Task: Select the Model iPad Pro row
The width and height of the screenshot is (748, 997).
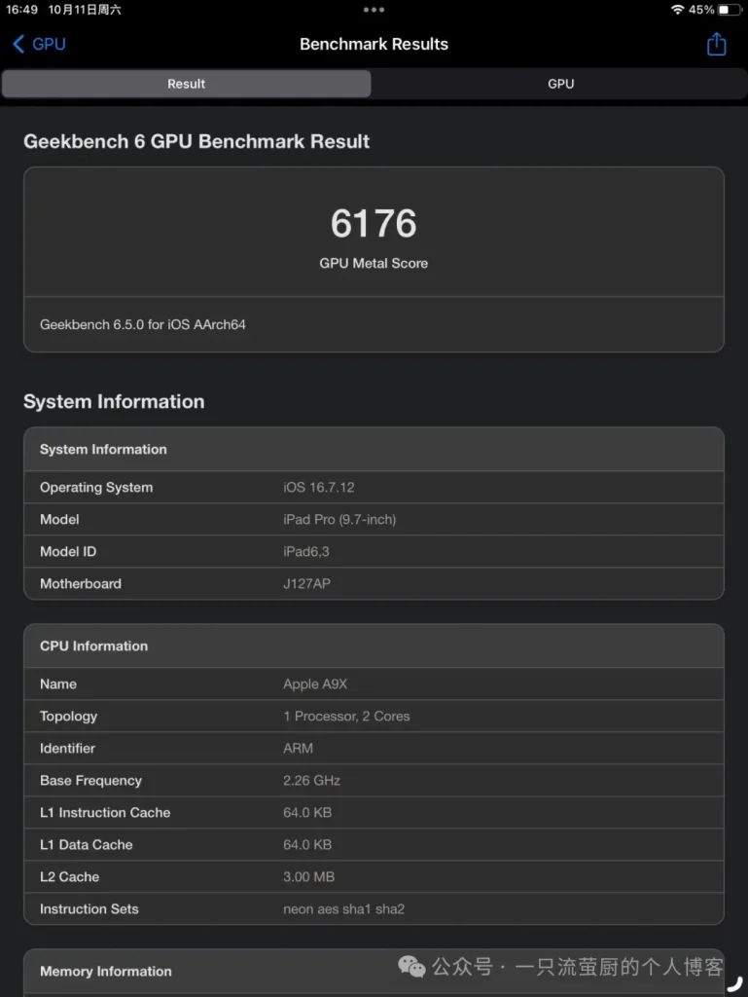Action: pyautogui.click(x=374, y=519)
